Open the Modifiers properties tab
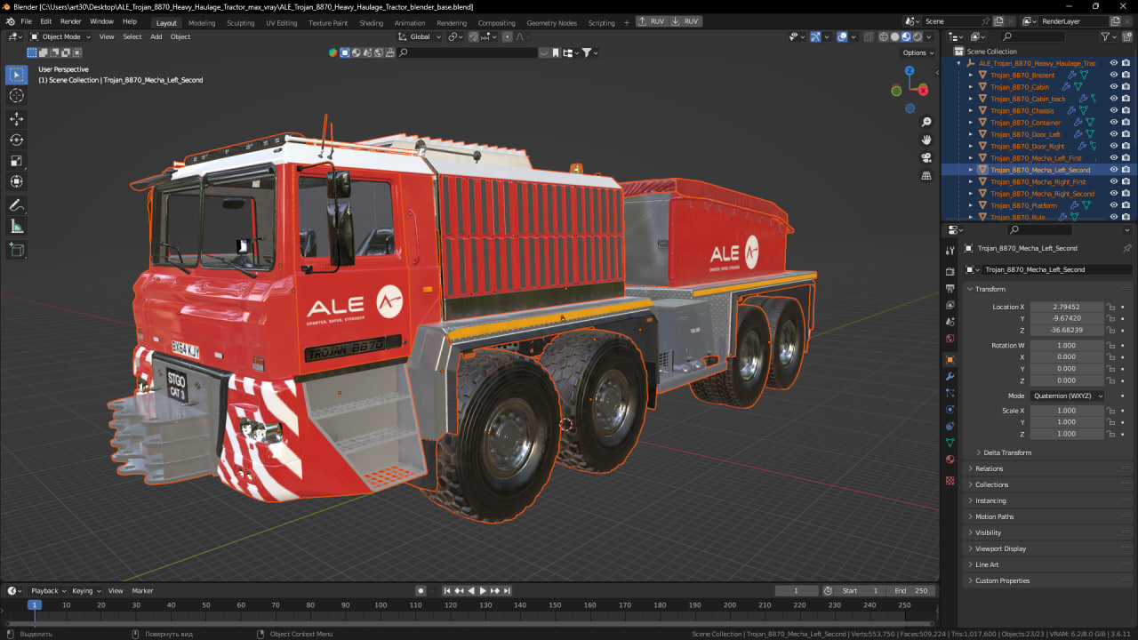This screenshot has width=1138, height=640. pos(950,377)
